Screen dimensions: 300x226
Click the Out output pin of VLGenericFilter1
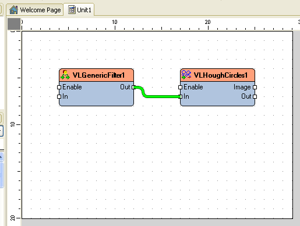pyautogui.click(x=133, y=87)
